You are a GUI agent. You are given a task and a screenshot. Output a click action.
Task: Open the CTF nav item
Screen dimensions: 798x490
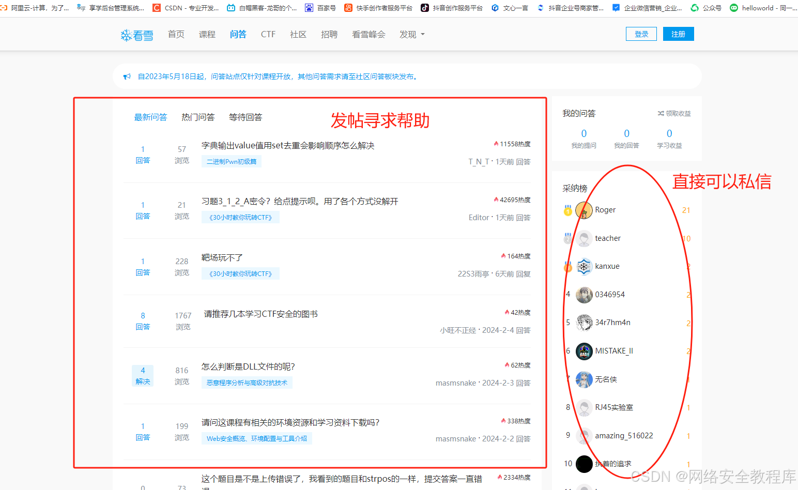click(x=268, y=34)
